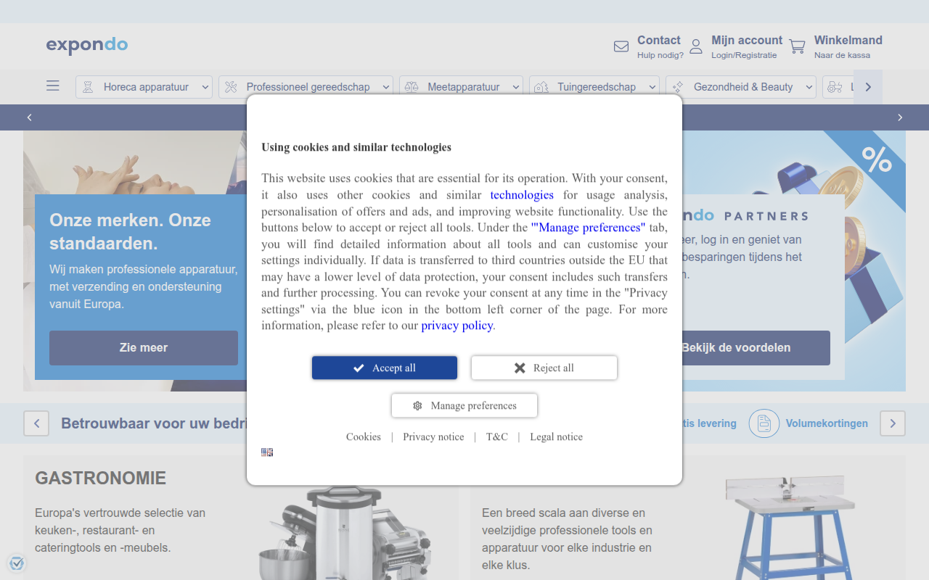Reject all cookies
This screenshot has height=580, width=929.
(x=544, y=368)
